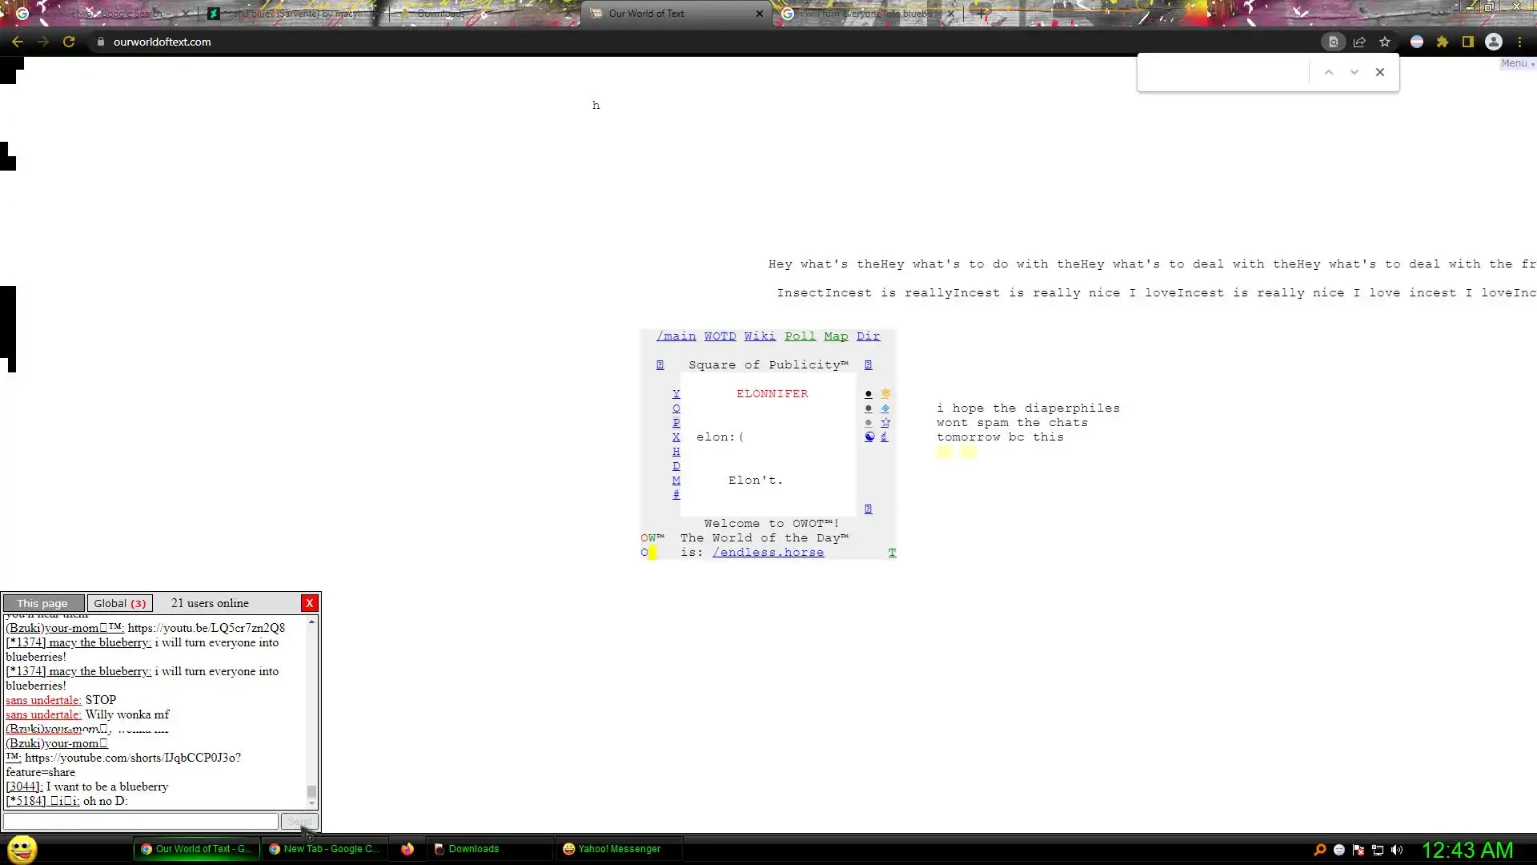Open the Chrome profile avatar
1537x865 pixels.
(1493, 42)
